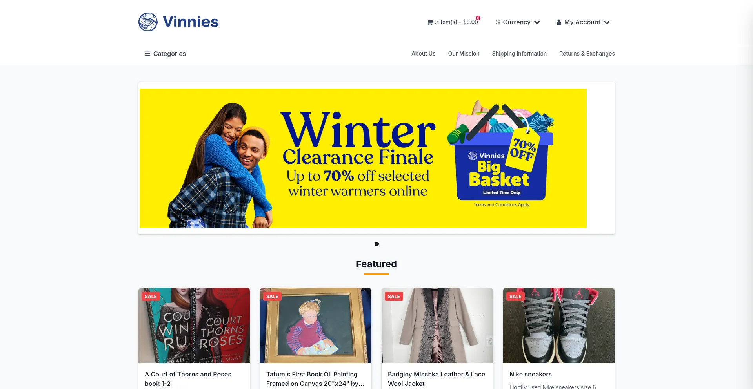The height and width of the screenshot is (389, 753).
Task: Visit the Our Mission page
Action: click(464, 54)
